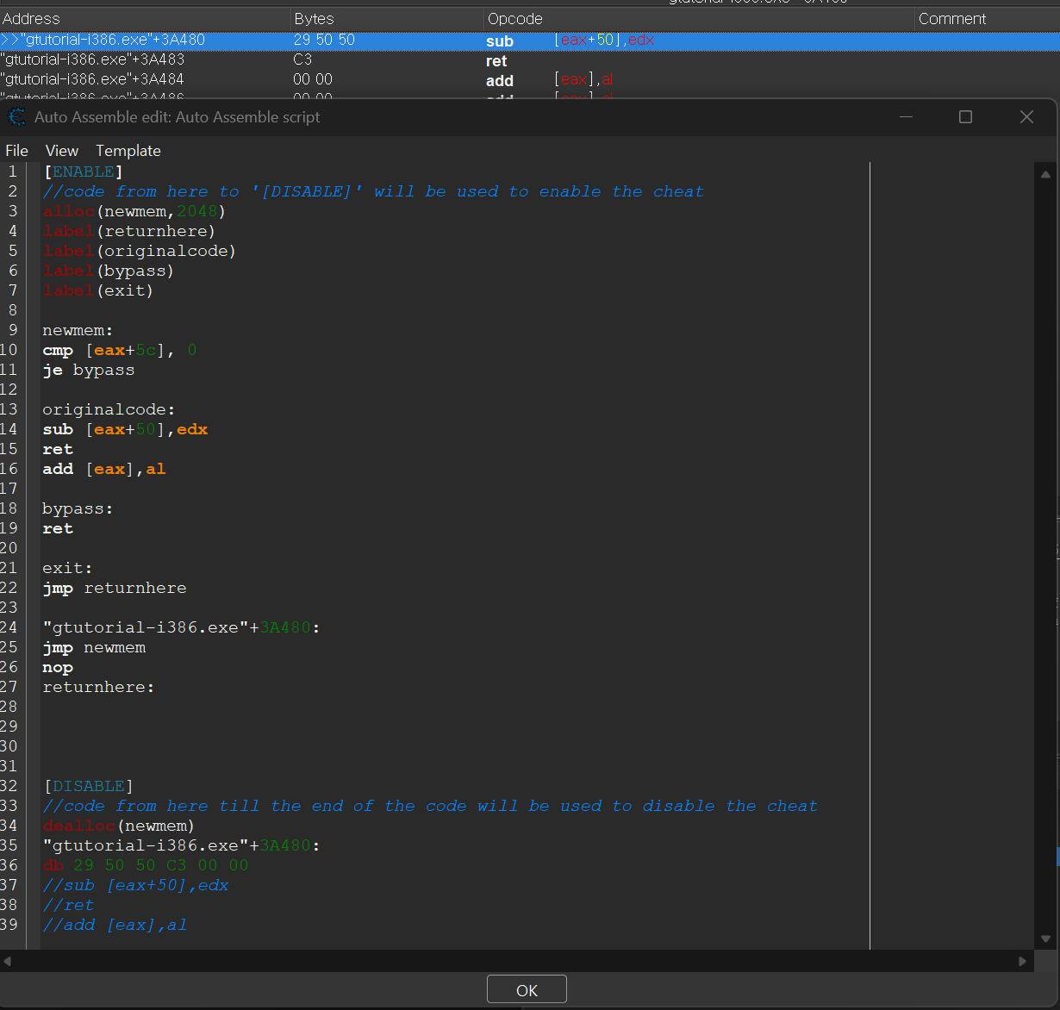Click the vertical scrollbar down arrow

(x=1046, y=938)
